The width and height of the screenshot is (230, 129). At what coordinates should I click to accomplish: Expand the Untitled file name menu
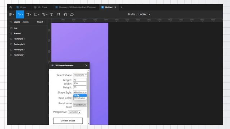[x=149, y=14]
